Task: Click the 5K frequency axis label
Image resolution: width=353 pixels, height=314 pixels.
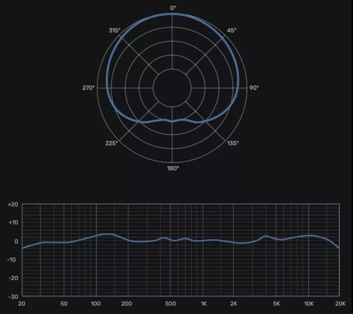Action: pos(276,303)
